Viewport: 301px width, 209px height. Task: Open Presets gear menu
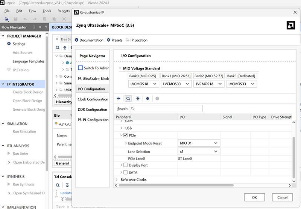point(109,40)
